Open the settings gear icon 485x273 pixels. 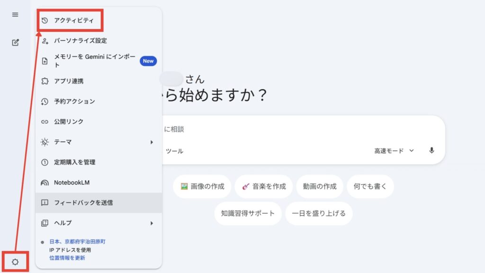coord(15,262)
